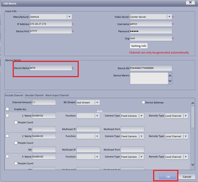
Task: Open Camera Type dropdown for channel 1
Action: (142, 116)
